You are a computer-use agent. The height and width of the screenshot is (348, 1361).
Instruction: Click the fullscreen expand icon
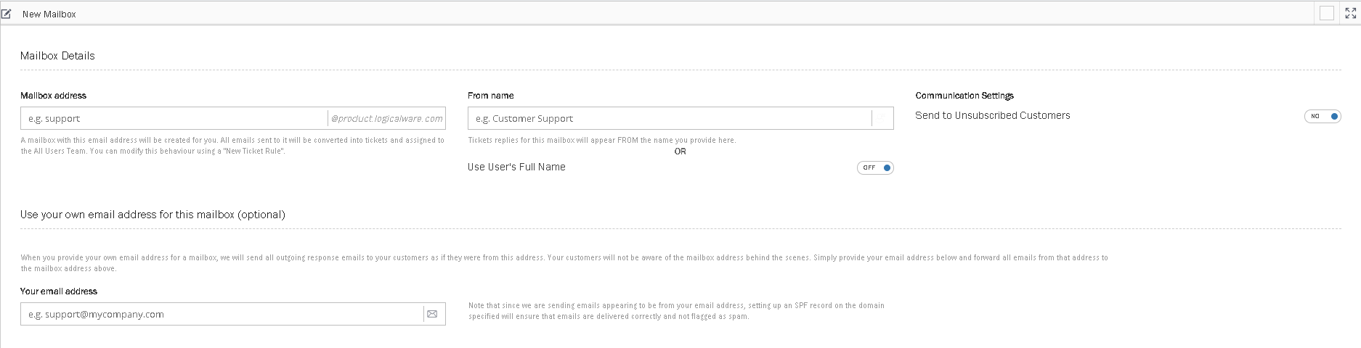[x=1350, y=13]
